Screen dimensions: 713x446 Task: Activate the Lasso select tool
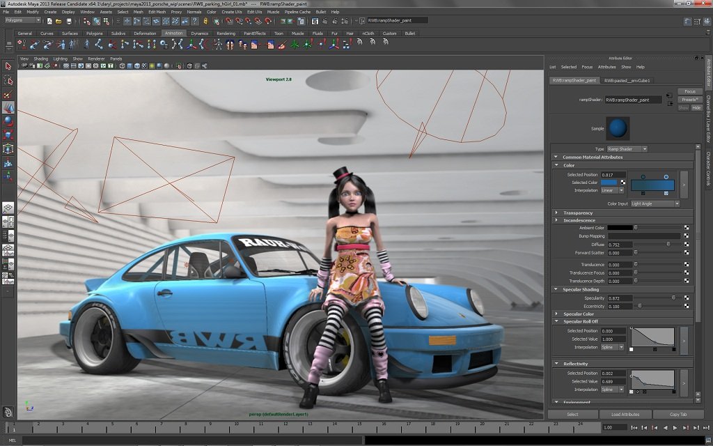pyautogui.click(x=8, y=80)
